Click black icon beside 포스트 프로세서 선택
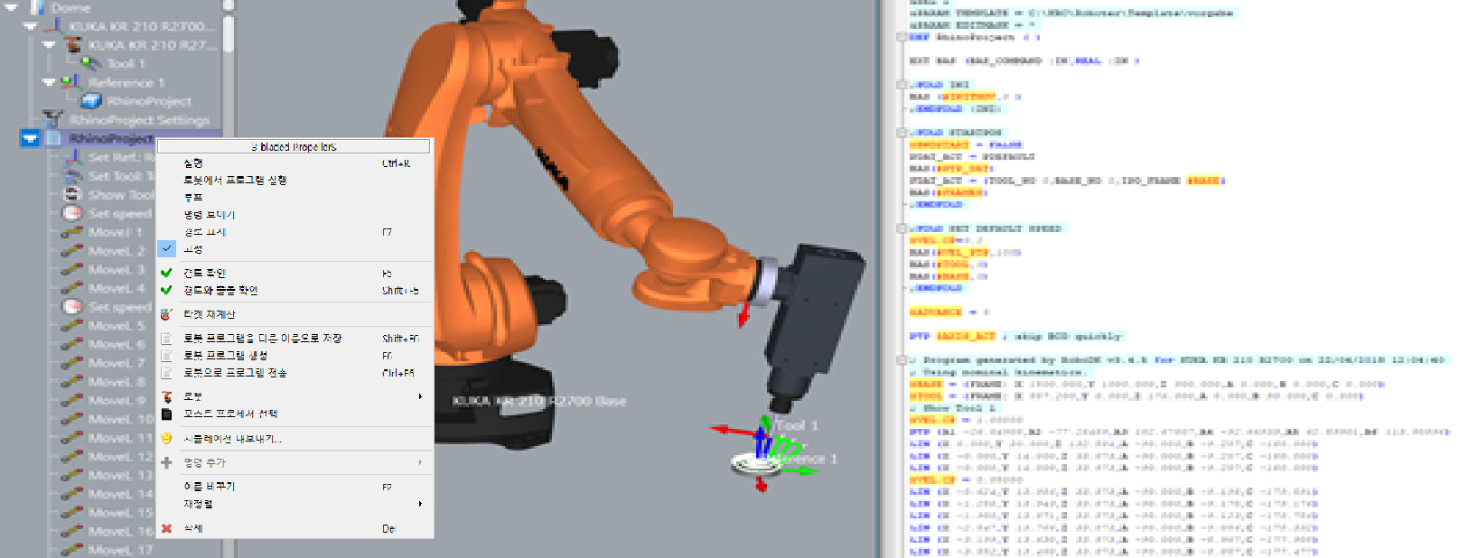Screen dimensions: 1459x558 [x=166, y=414]
